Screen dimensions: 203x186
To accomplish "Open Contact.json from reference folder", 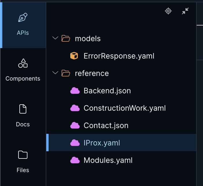I will click(x=106, y=125).
